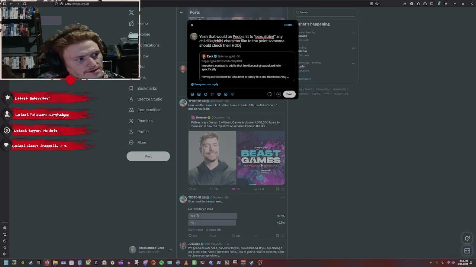Image resolution: width=476 pixels, height=267 pixels.
Task: Open the emoji picker in composer
Action: pos(219,94)
